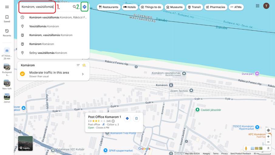
Task: Click the search box with Komárom, vasútállomás
Action: (x=37, y=7)
